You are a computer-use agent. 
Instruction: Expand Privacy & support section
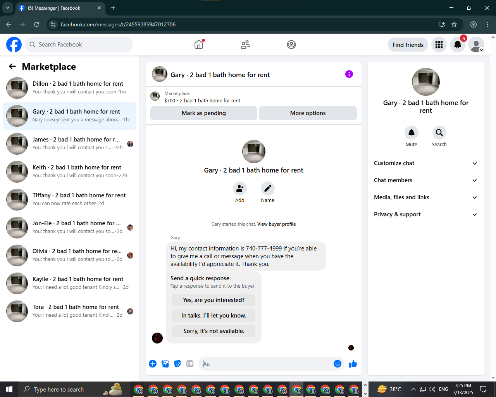point(425,214)
